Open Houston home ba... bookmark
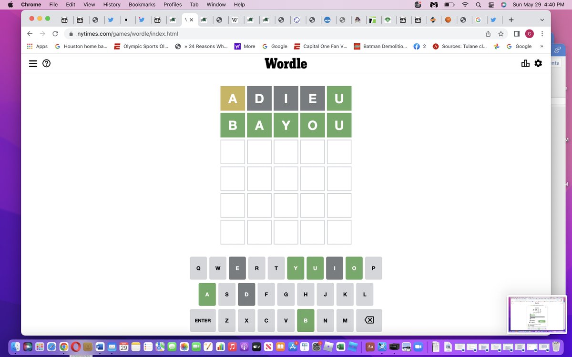 [x=81, y=46]
